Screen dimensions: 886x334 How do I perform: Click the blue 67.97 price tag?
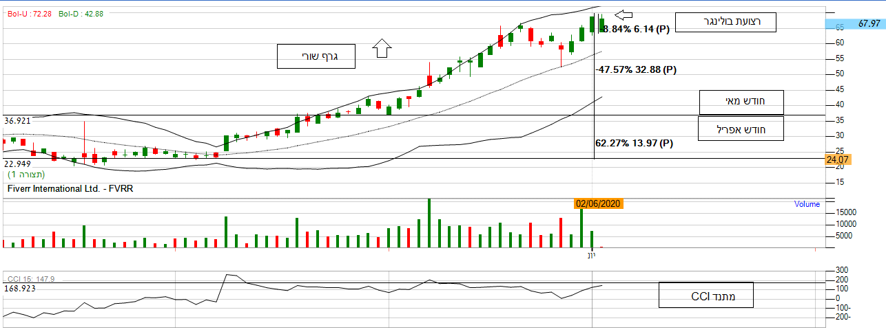pos(854,23)
